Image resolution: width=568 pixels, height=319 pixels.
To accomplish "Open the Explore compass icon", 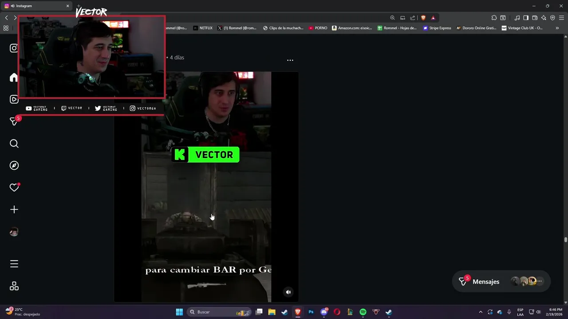I will click(14, 165).
